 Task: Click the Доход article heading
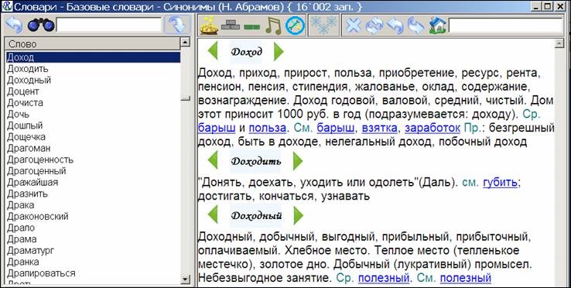pyautogui.click(x=246, y=51)
